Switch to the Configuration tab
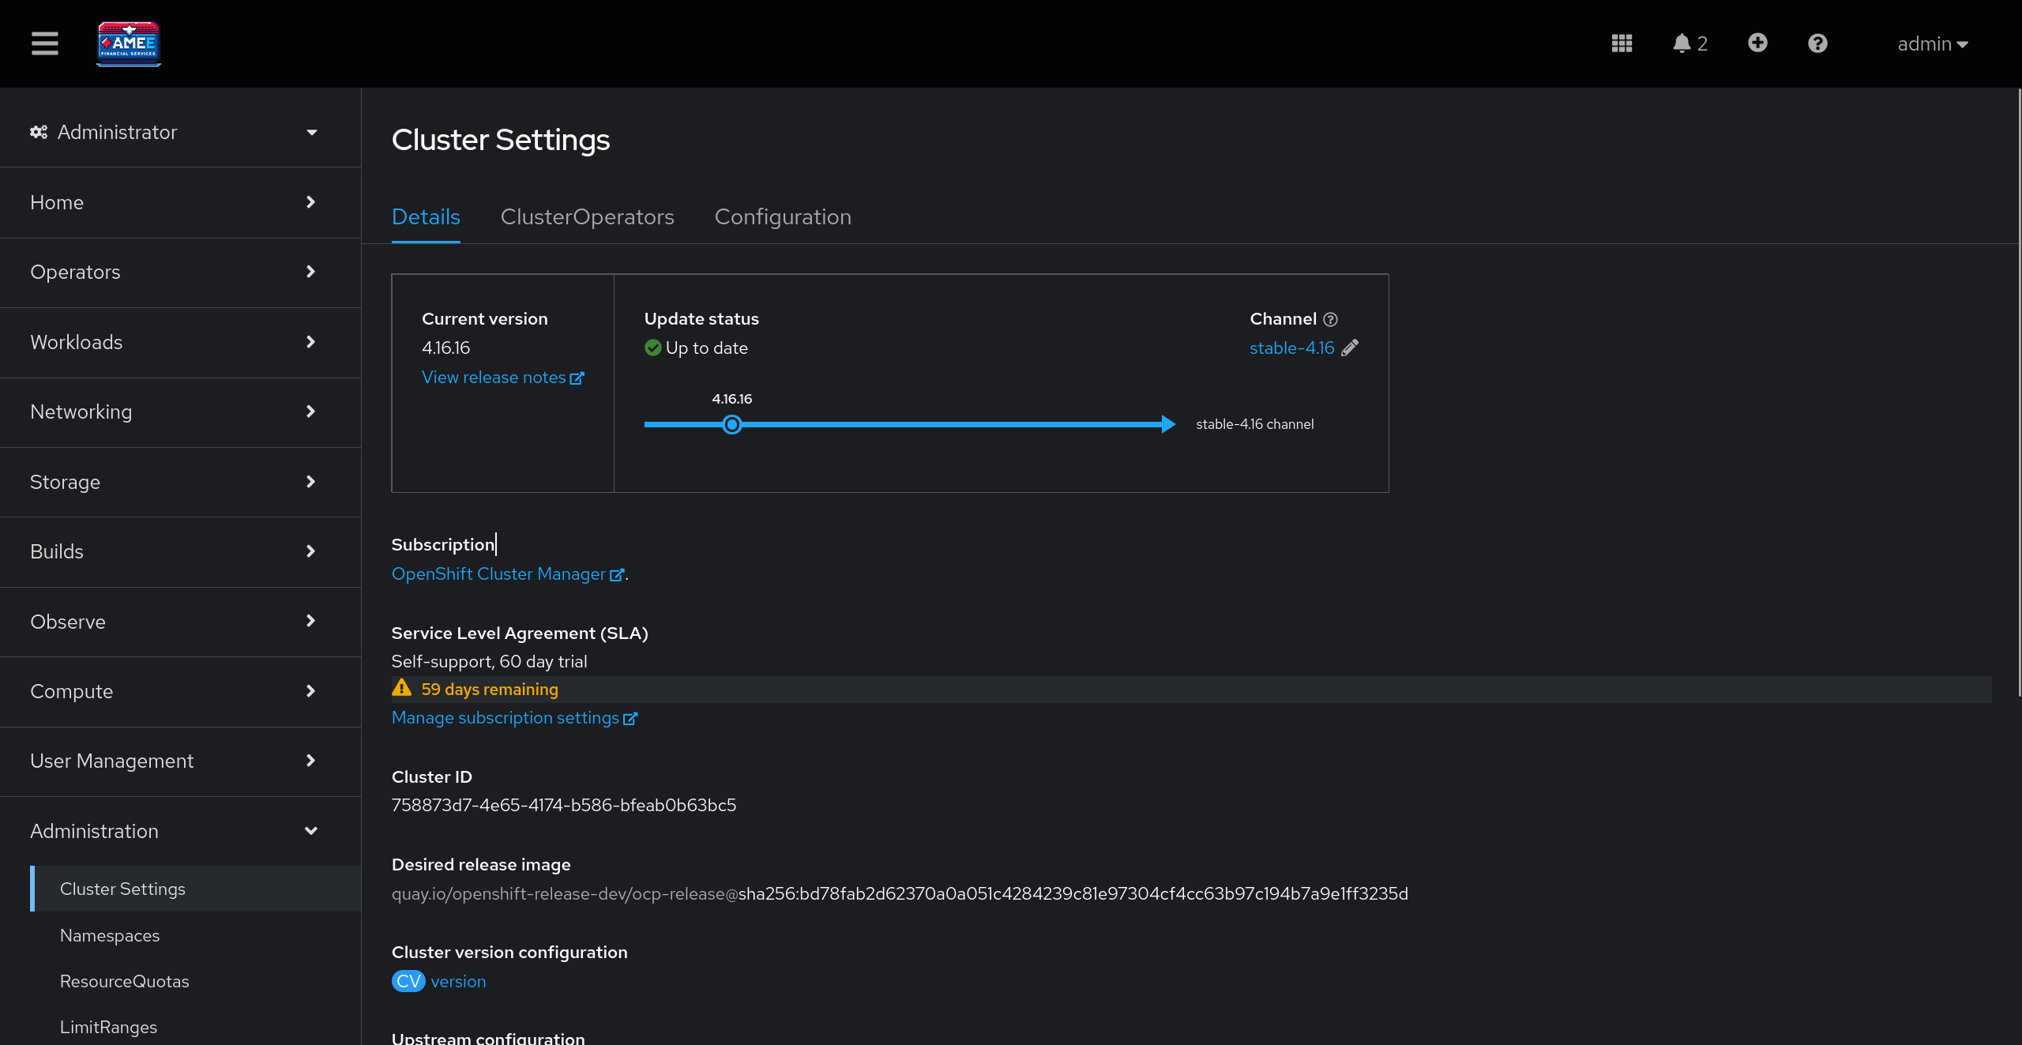The width and height of the screenshot is (2022, 1045). [782, 216]
